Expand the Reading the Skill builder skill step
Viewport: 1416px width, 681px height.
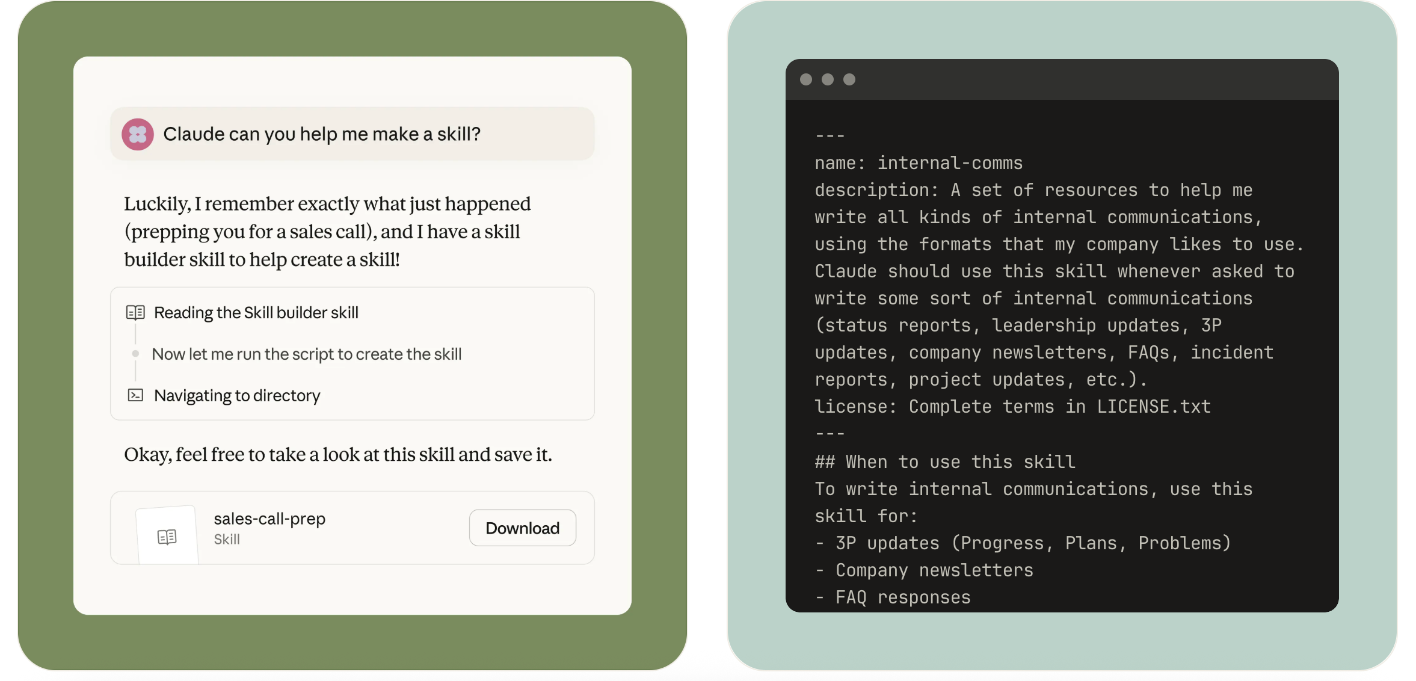pyautogui.click(x=256, y=313)
